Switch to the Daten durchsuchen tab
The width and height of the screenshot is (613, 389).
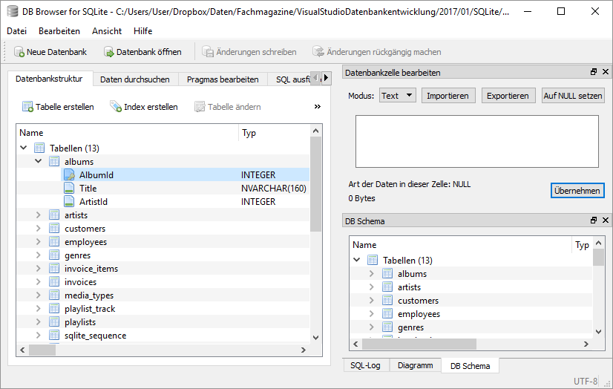135,79
